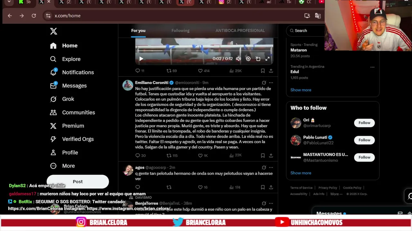Viewport: 412px width, 231px height.
Task: Open Emiliano Coroniti's profile name
Action: (152, 82)
